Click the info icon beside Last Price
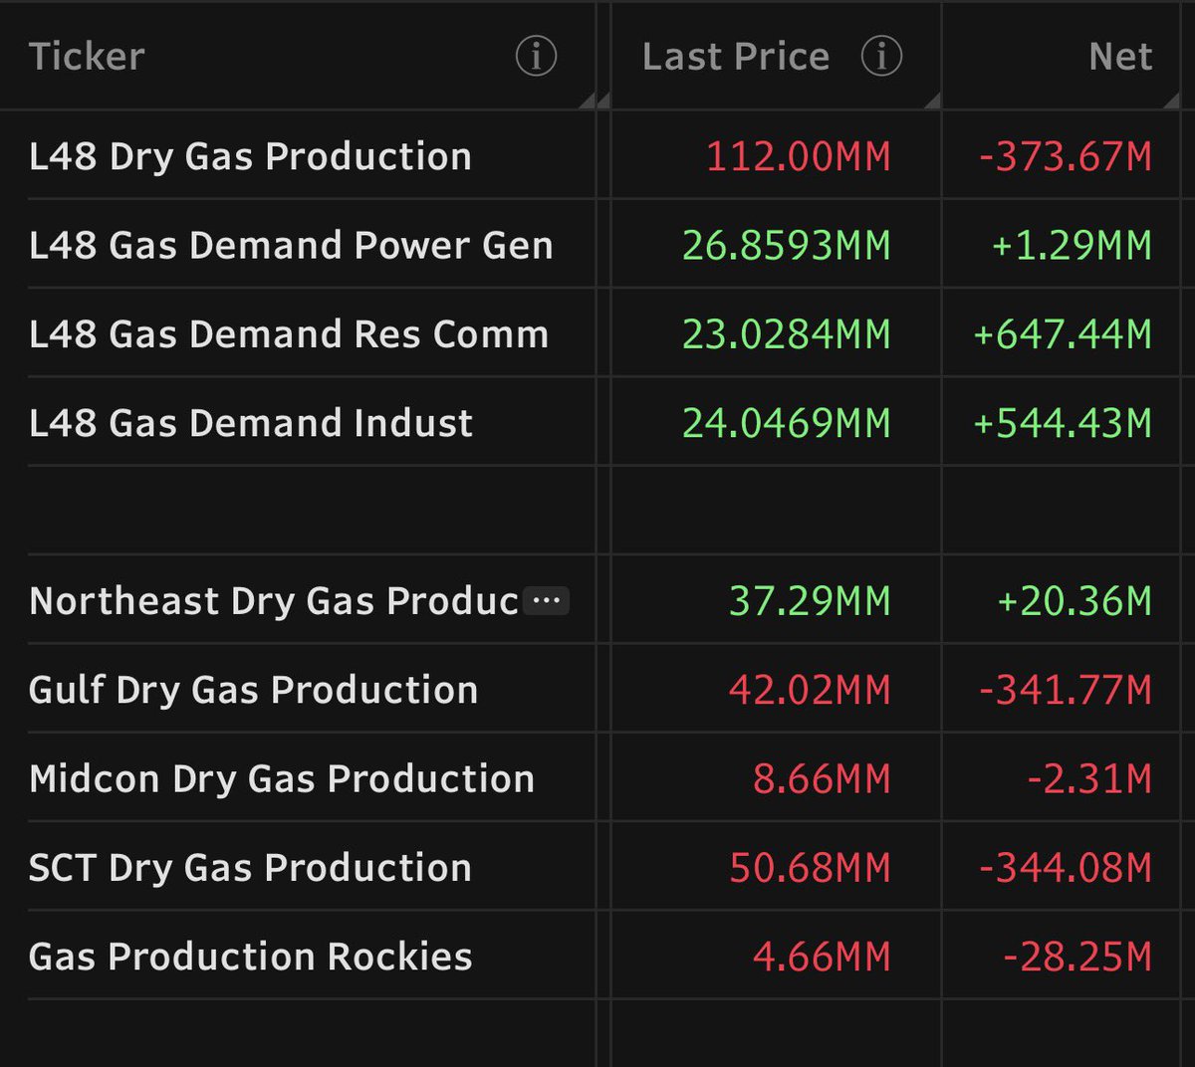 point(881,56)
